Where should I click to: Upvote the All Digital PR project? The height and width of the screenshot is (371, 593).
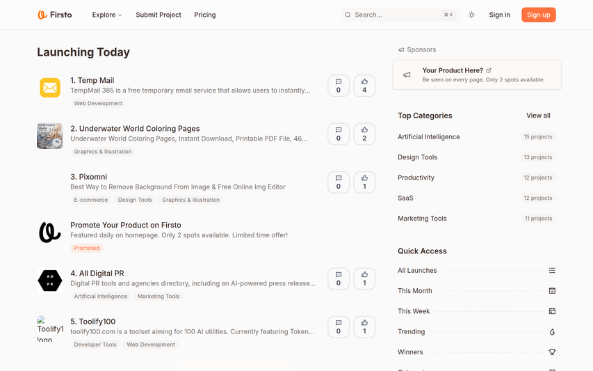pos(364,278)
